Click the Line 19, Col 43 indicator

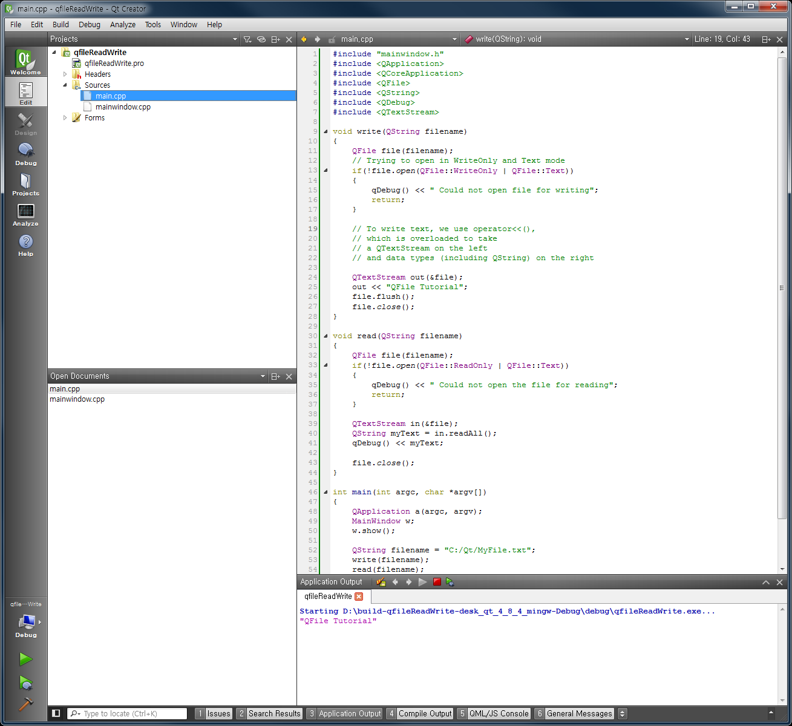click(x=722, y=39)
